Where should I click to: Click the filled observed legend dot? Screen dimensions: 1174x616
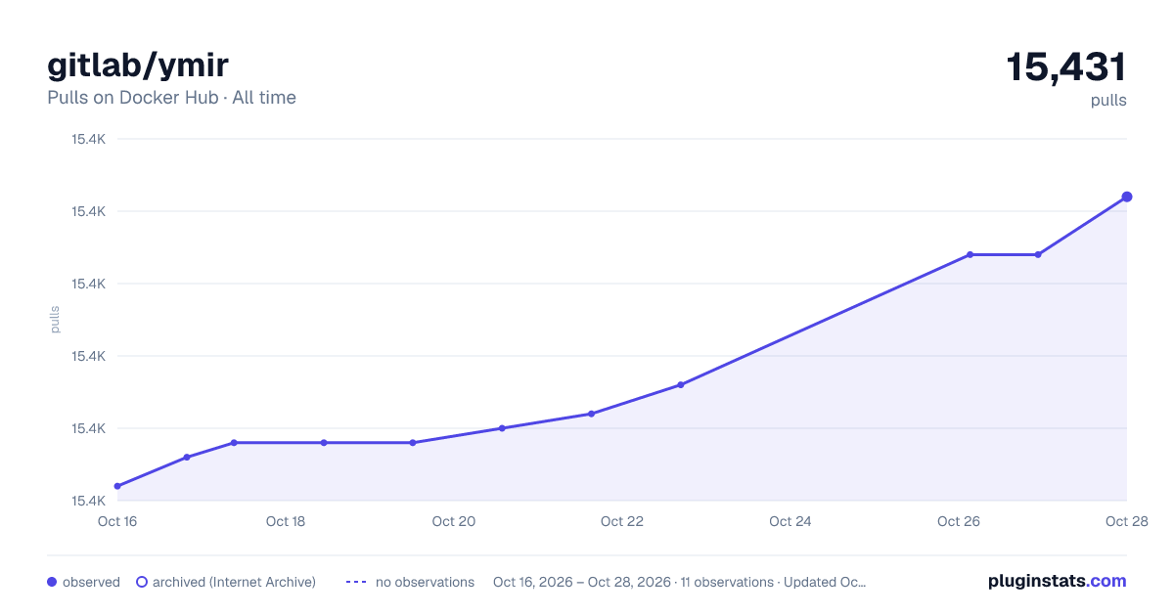pyautogui.click(x=52, y=582)
